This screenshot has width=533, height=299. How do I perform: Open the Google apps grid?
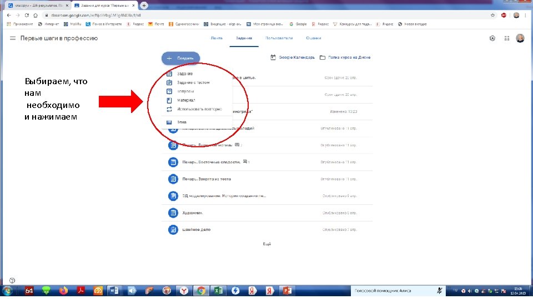(x=507, y=38)
